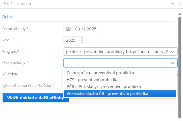Switch to the Detail tab
This screenshot has height=121, width=183.
click(x=7, y=17)
